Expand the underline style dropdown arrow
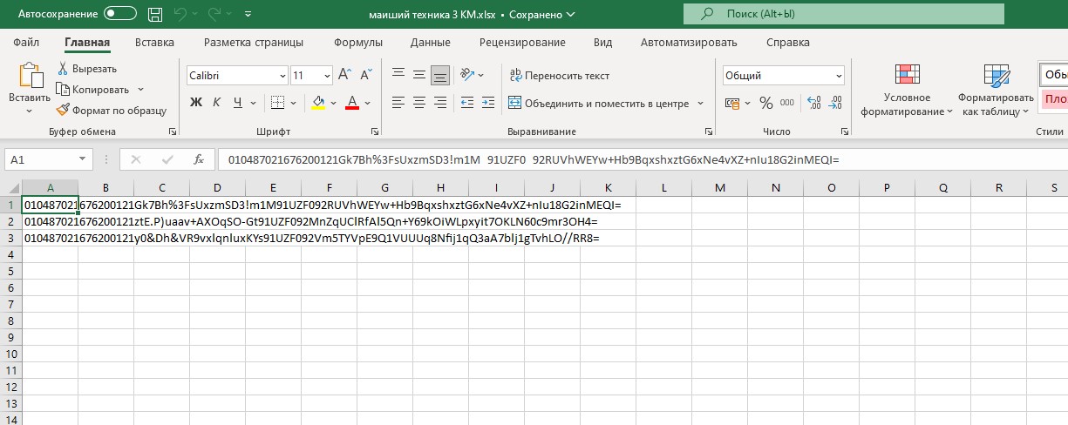Viewport: 1068px width, 425px height. (x=254, y=103)
